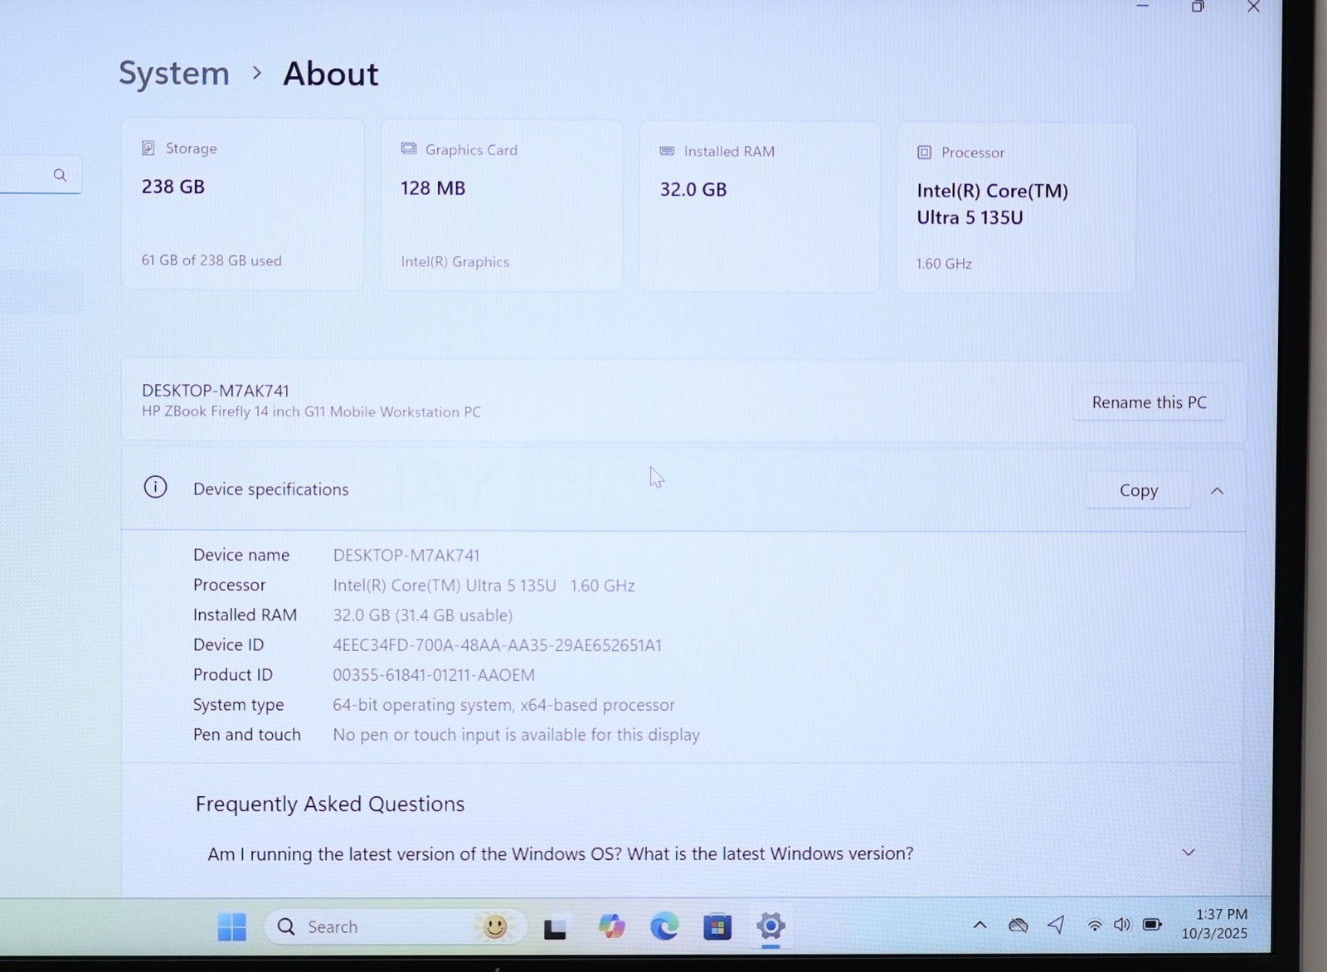
Task: Expand the latest Windows version FAQ
Action: tap(1188, 853)
